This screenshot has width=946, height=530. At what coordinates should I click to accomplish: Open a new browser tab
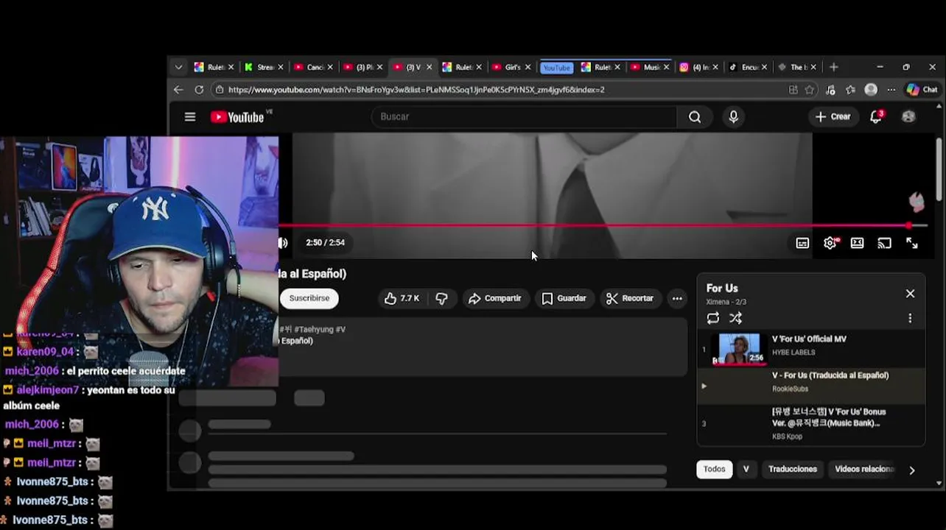[x=833, y=67]
